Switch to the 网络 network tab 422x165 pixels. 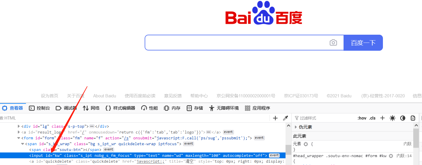coord(91,108)
